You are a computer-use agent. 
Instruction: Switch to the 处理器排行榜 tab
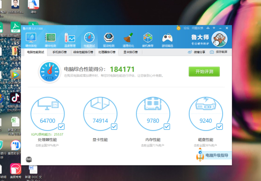(107, 52)
